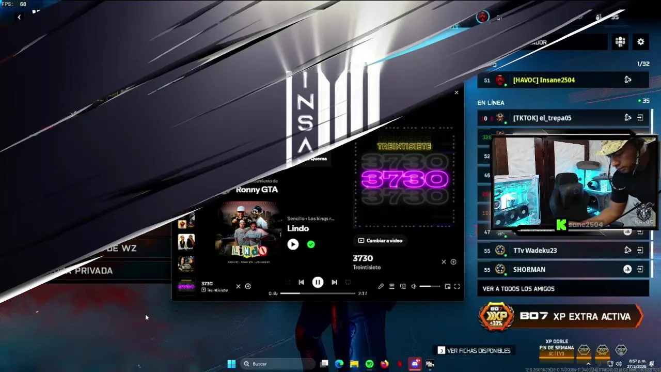
Task: Click Ver a todos los amigos
Action: pyautogui.click(x=563, y=289)
